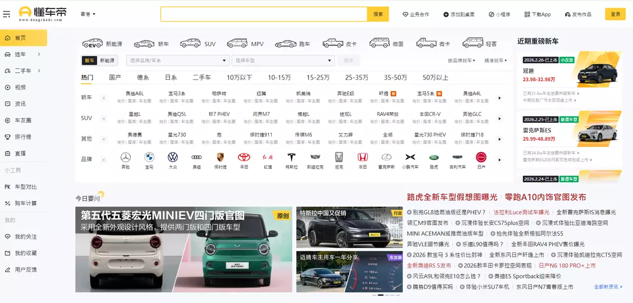
Task: Choose the SUV vehicle type icon
Action: [x=190, y=44]
